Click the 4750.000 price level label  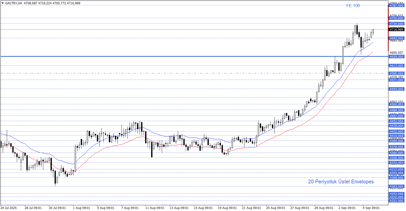(x=396, y=18)
